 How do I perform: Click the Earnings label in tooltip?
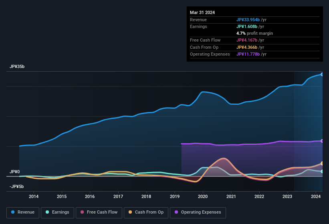[x=198, y=26]
